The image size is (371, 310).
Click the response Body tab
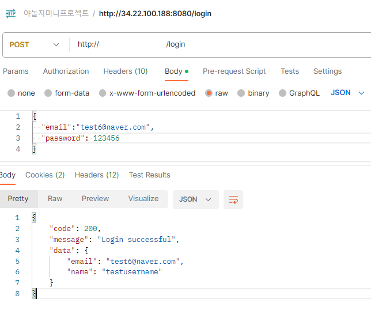(7, 175)
